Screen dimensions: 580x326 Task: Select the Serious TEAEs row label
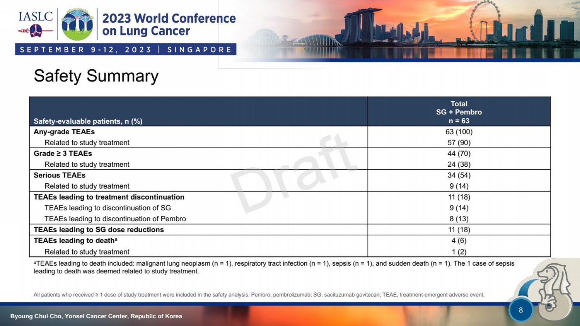[60, 175]
